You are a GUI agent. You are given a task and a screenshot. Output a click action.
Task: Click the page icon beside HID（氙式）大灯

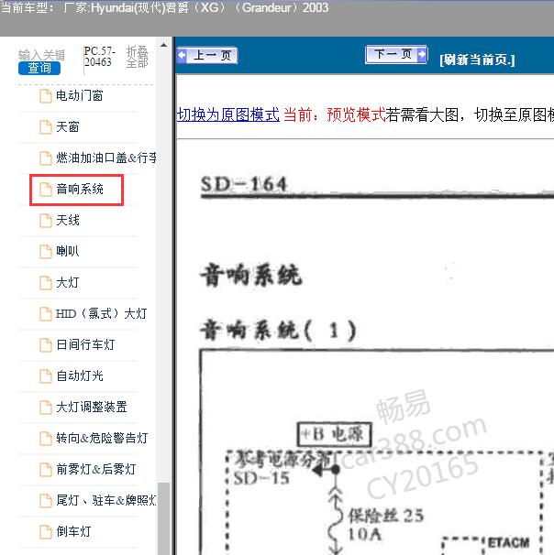45,314
